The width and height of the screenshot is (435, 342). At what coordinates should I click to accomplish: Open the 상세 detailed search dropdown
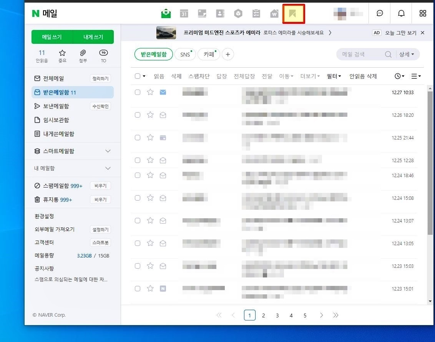407,54
